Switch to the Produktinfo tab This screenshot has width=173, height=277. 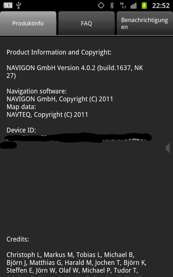pyautogui.click(x=28, y=23)
